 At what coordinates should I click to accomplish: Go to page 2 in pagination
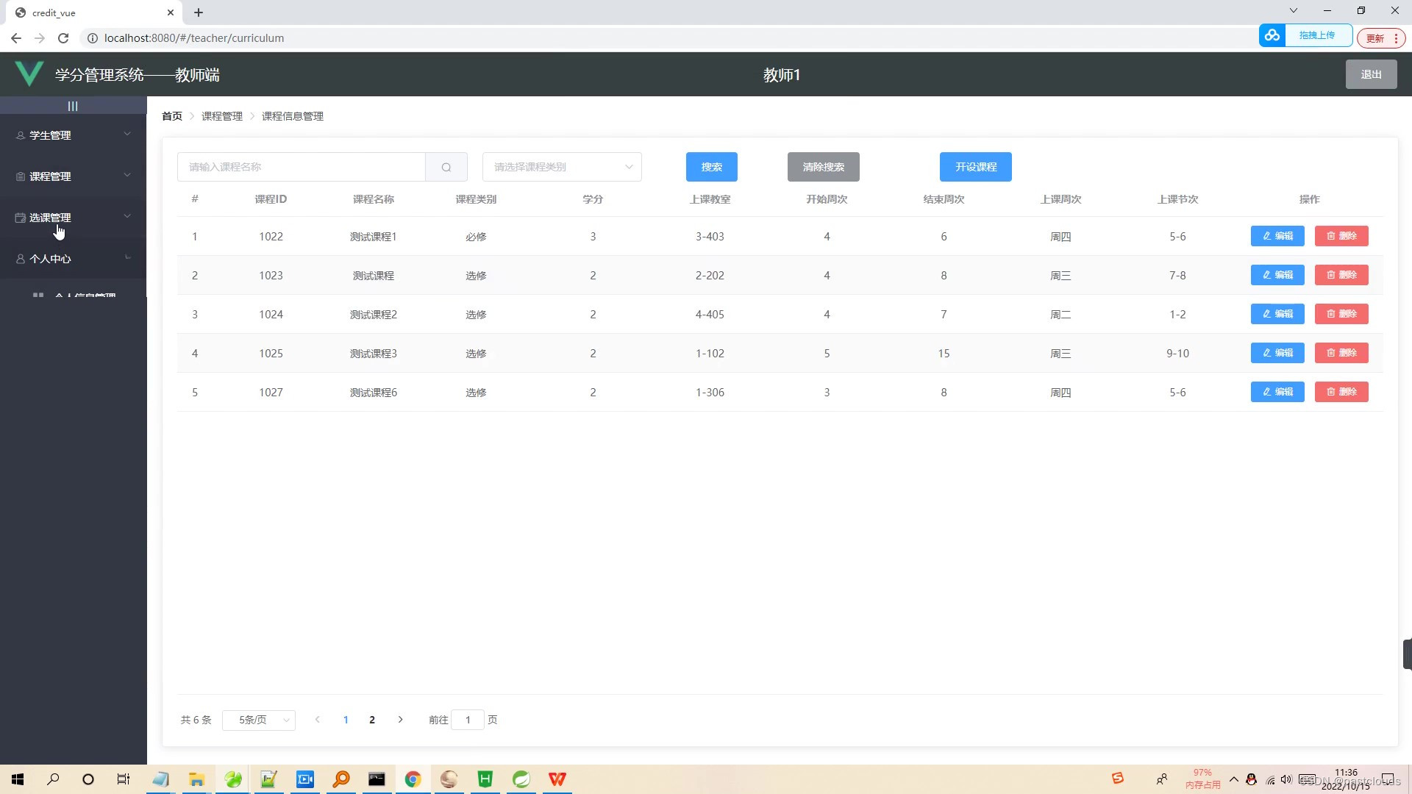371,720
